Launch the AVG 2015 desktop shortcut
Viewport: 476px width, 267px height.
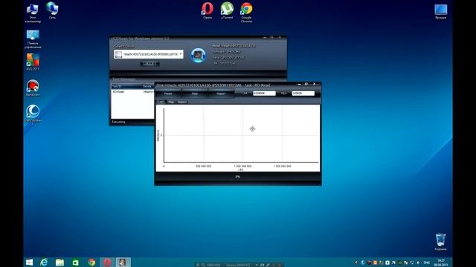coord(33,62)
